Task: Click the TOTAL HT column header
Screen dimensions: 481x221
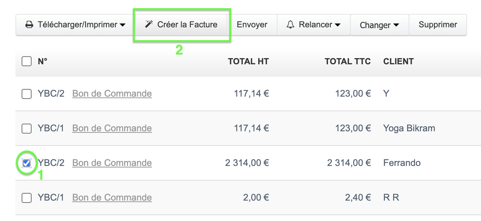Action: click(x=248, y=61)
